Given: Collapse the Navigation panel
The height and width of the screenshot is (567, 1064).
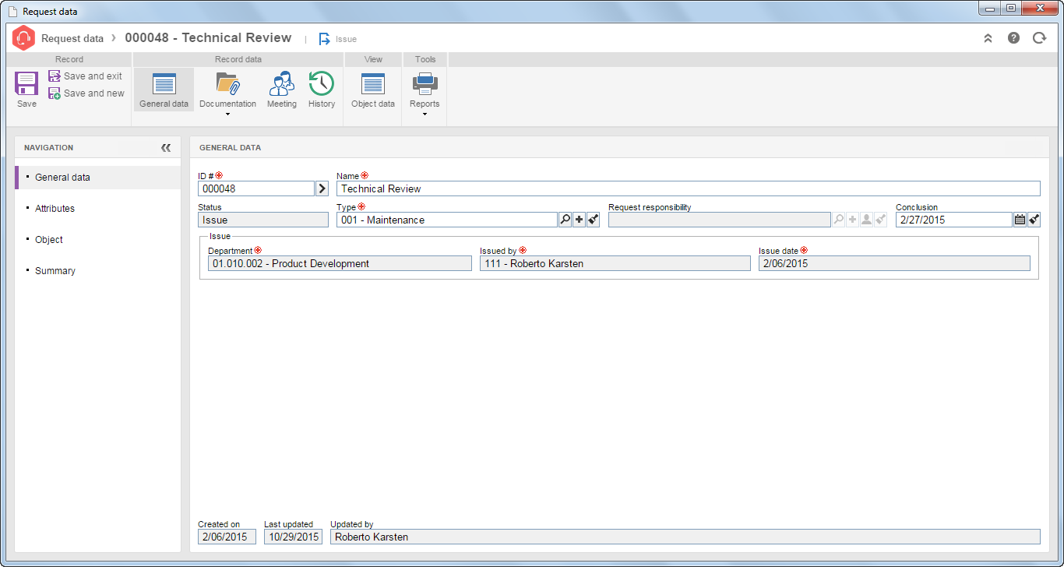Looking at the screenshot, I should (165, 147).
